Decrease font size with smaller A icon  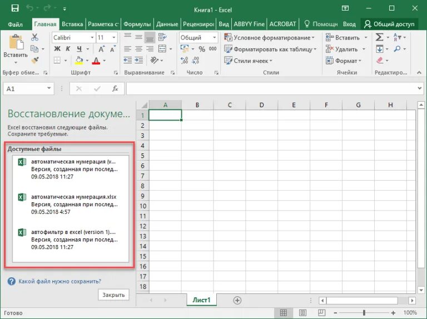pyautogui.click(x=112, y=49)
